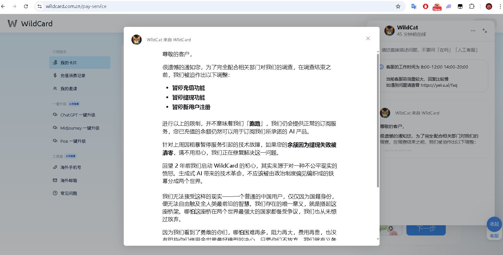Click the WildCat avatar in the chat header
Screen dimensions: 503x255
coord(389,31)
